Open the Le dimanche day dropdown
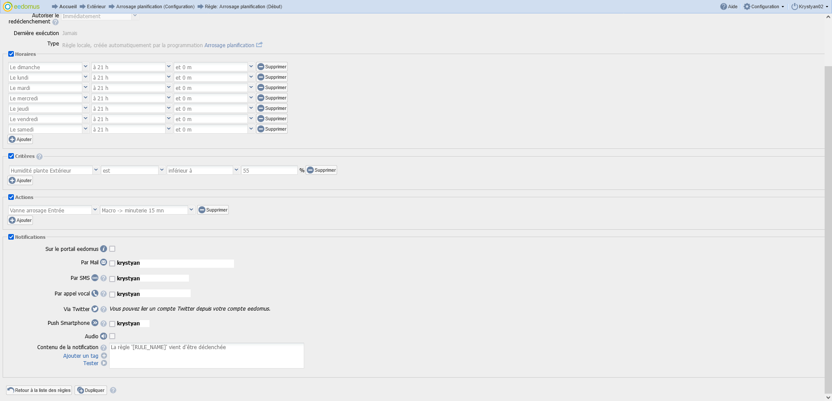Screen dimensions: 832x401 [85, 67]
